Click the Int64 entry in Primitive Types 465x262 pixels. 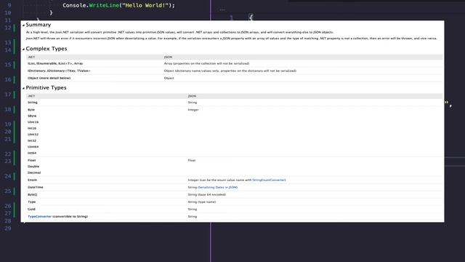[32, 153]
